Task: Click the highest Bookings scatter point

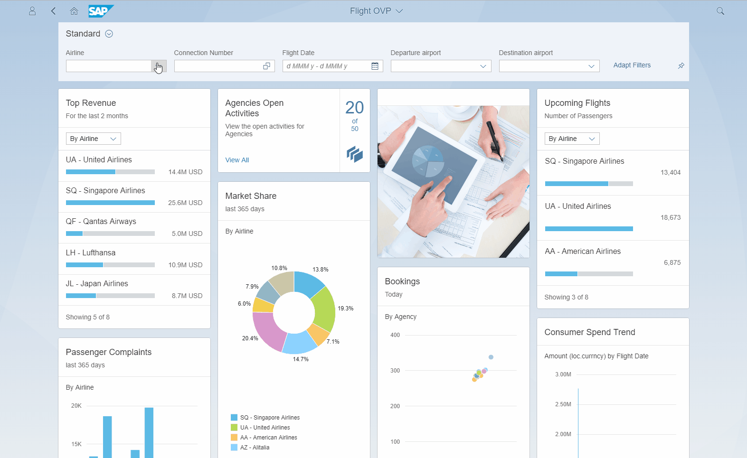Action: (491, 357)
